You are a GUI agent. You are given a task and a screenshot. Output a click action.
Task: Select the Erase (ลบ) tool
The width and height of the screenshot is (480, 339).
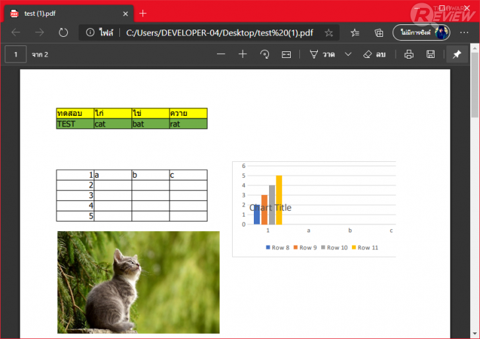coord(374,55)
